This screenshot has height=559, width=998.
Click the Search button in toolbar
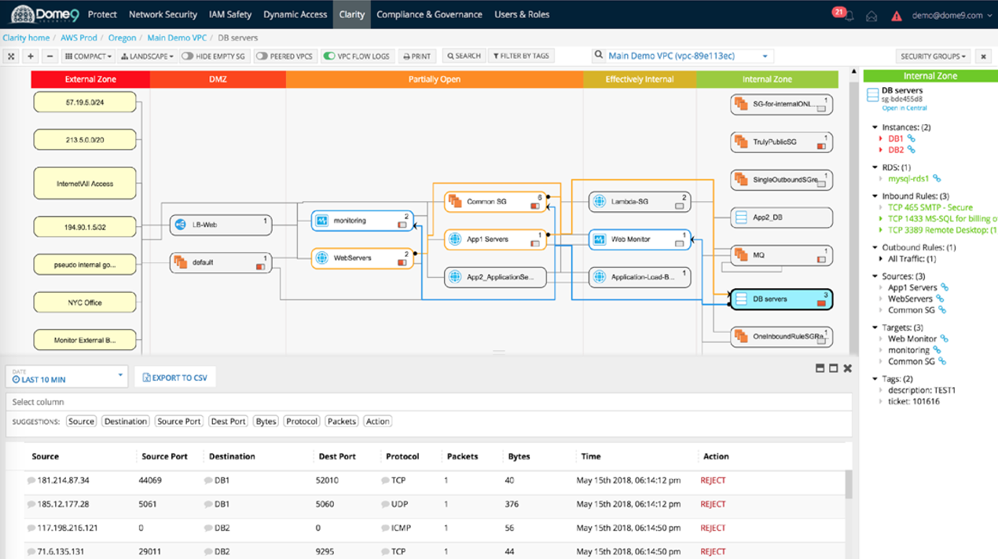[464, 57]
